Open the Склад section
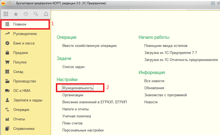The height and width of the screenshot is (135, 220). click(x=25, y=72)
